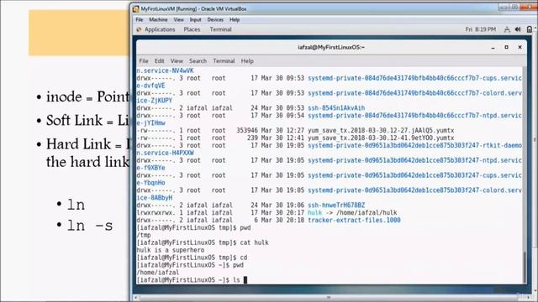Click 'ice-8ABbyH' continuation text
This screenshot has height=302, width=538.
pos(155,198)
